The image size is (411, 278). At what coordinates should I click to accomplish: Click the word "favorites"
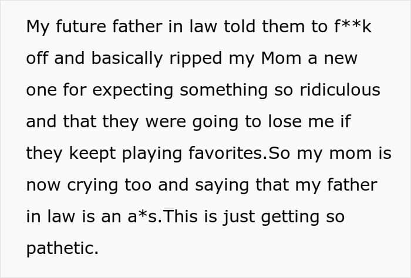tap(225, 153)
